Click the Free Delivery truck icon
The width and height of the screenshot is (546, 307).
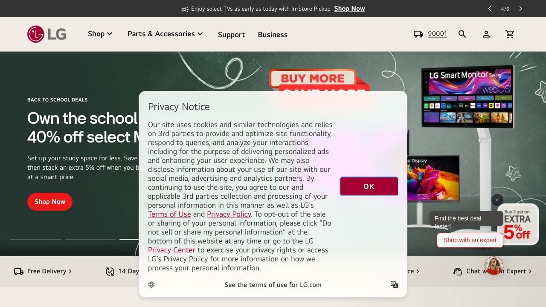click(19, 271)
